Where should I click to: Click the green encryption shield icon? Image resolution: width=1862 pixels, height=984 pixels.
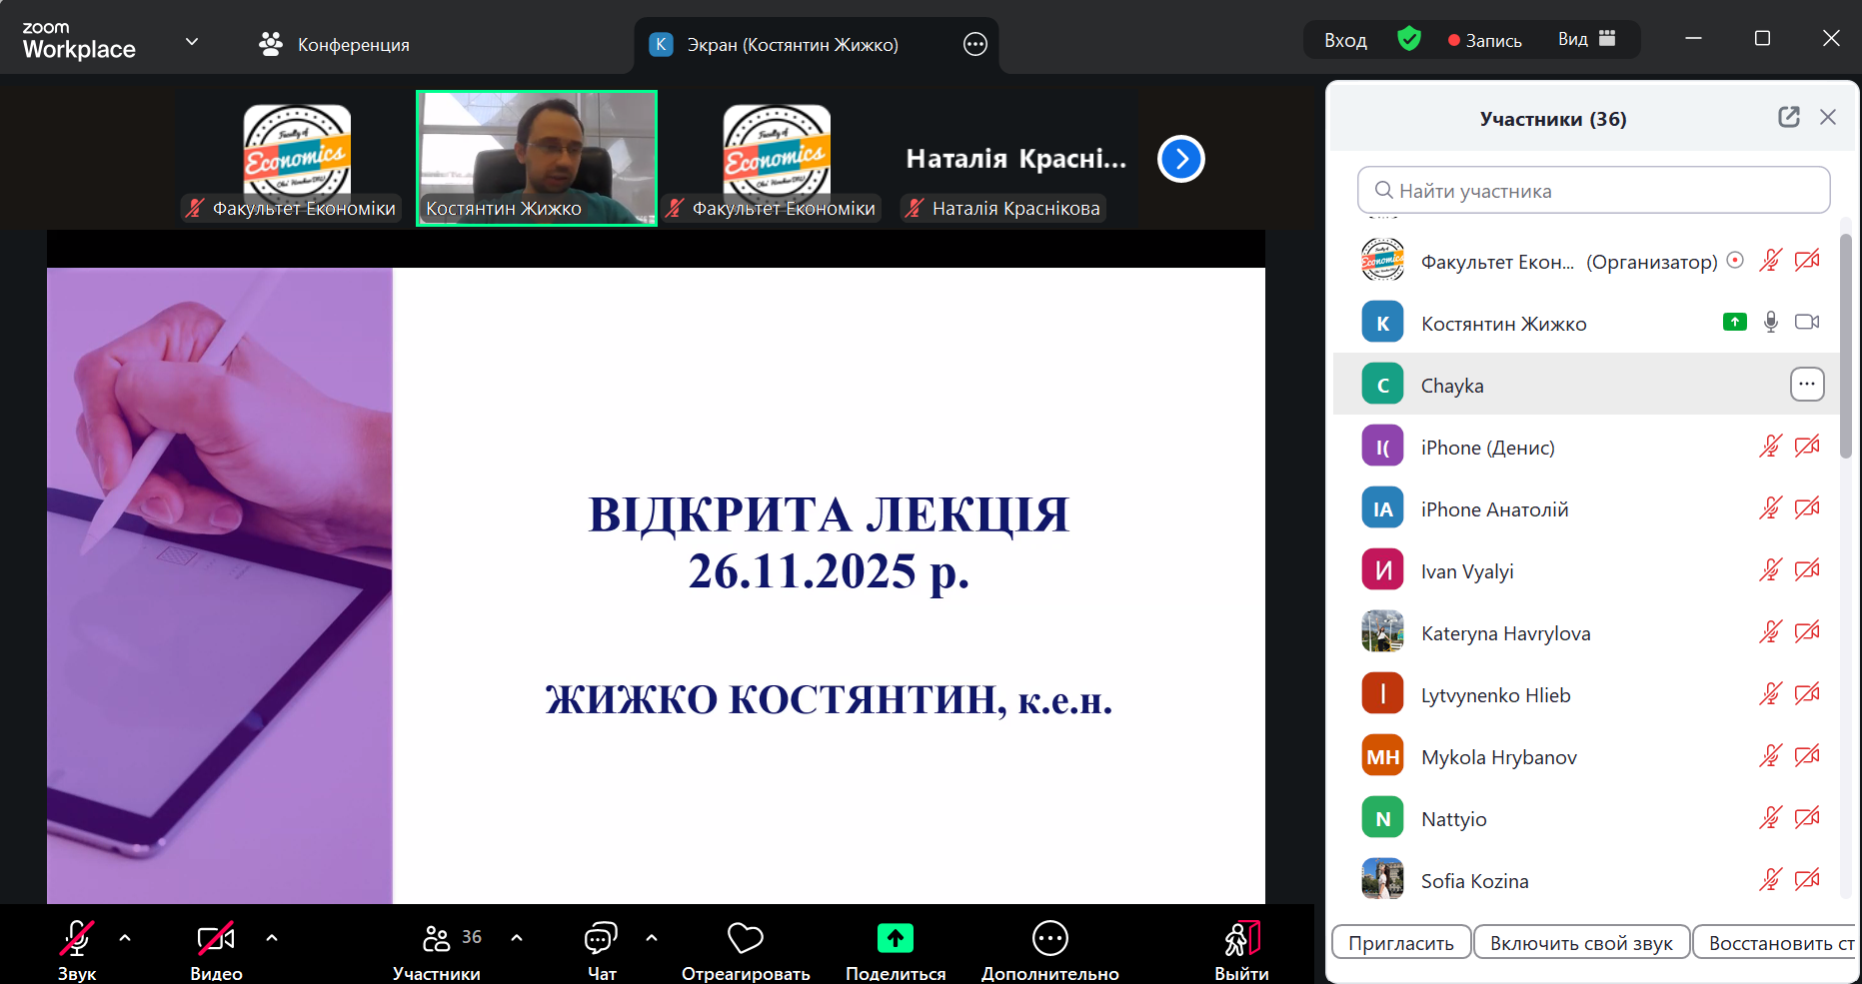(x=1409, y=39)
